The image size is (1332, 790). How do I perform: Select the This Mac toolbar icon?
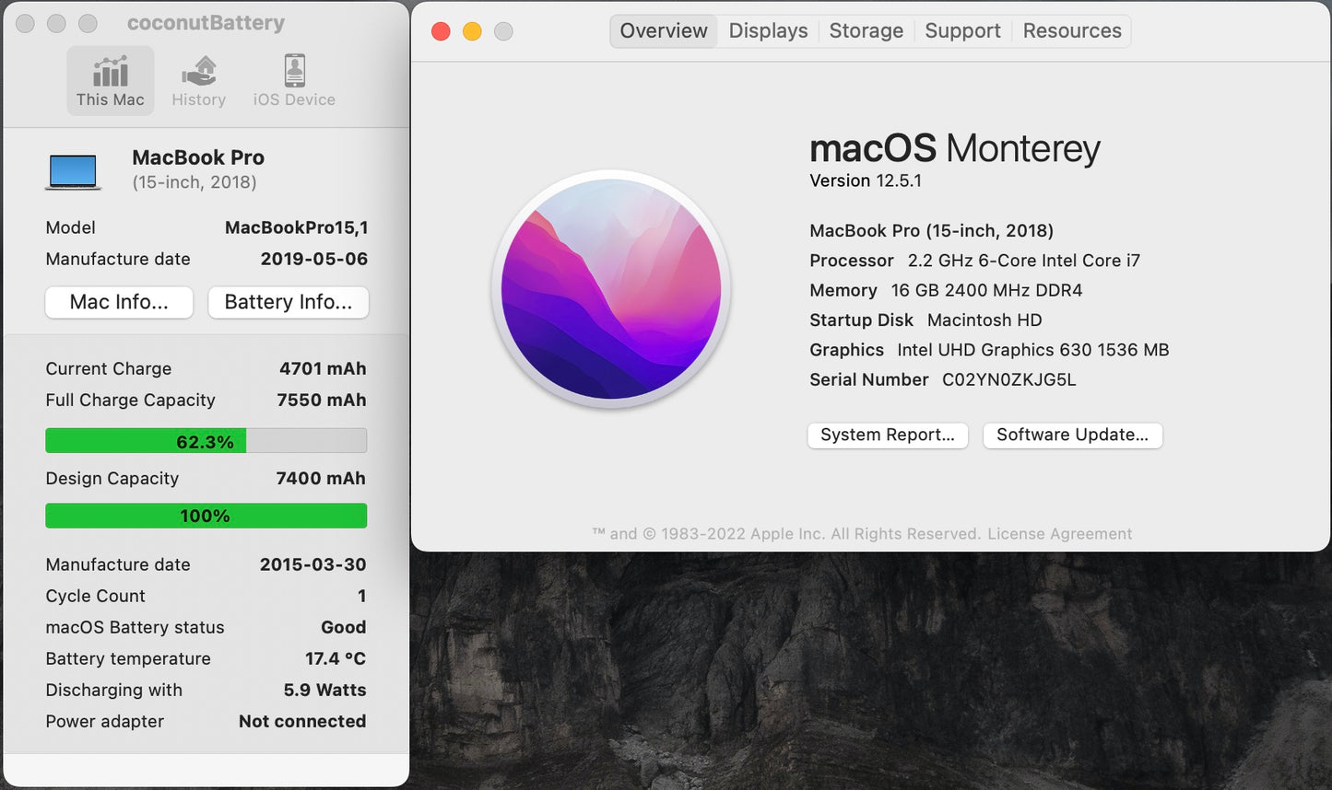(110, 79)
